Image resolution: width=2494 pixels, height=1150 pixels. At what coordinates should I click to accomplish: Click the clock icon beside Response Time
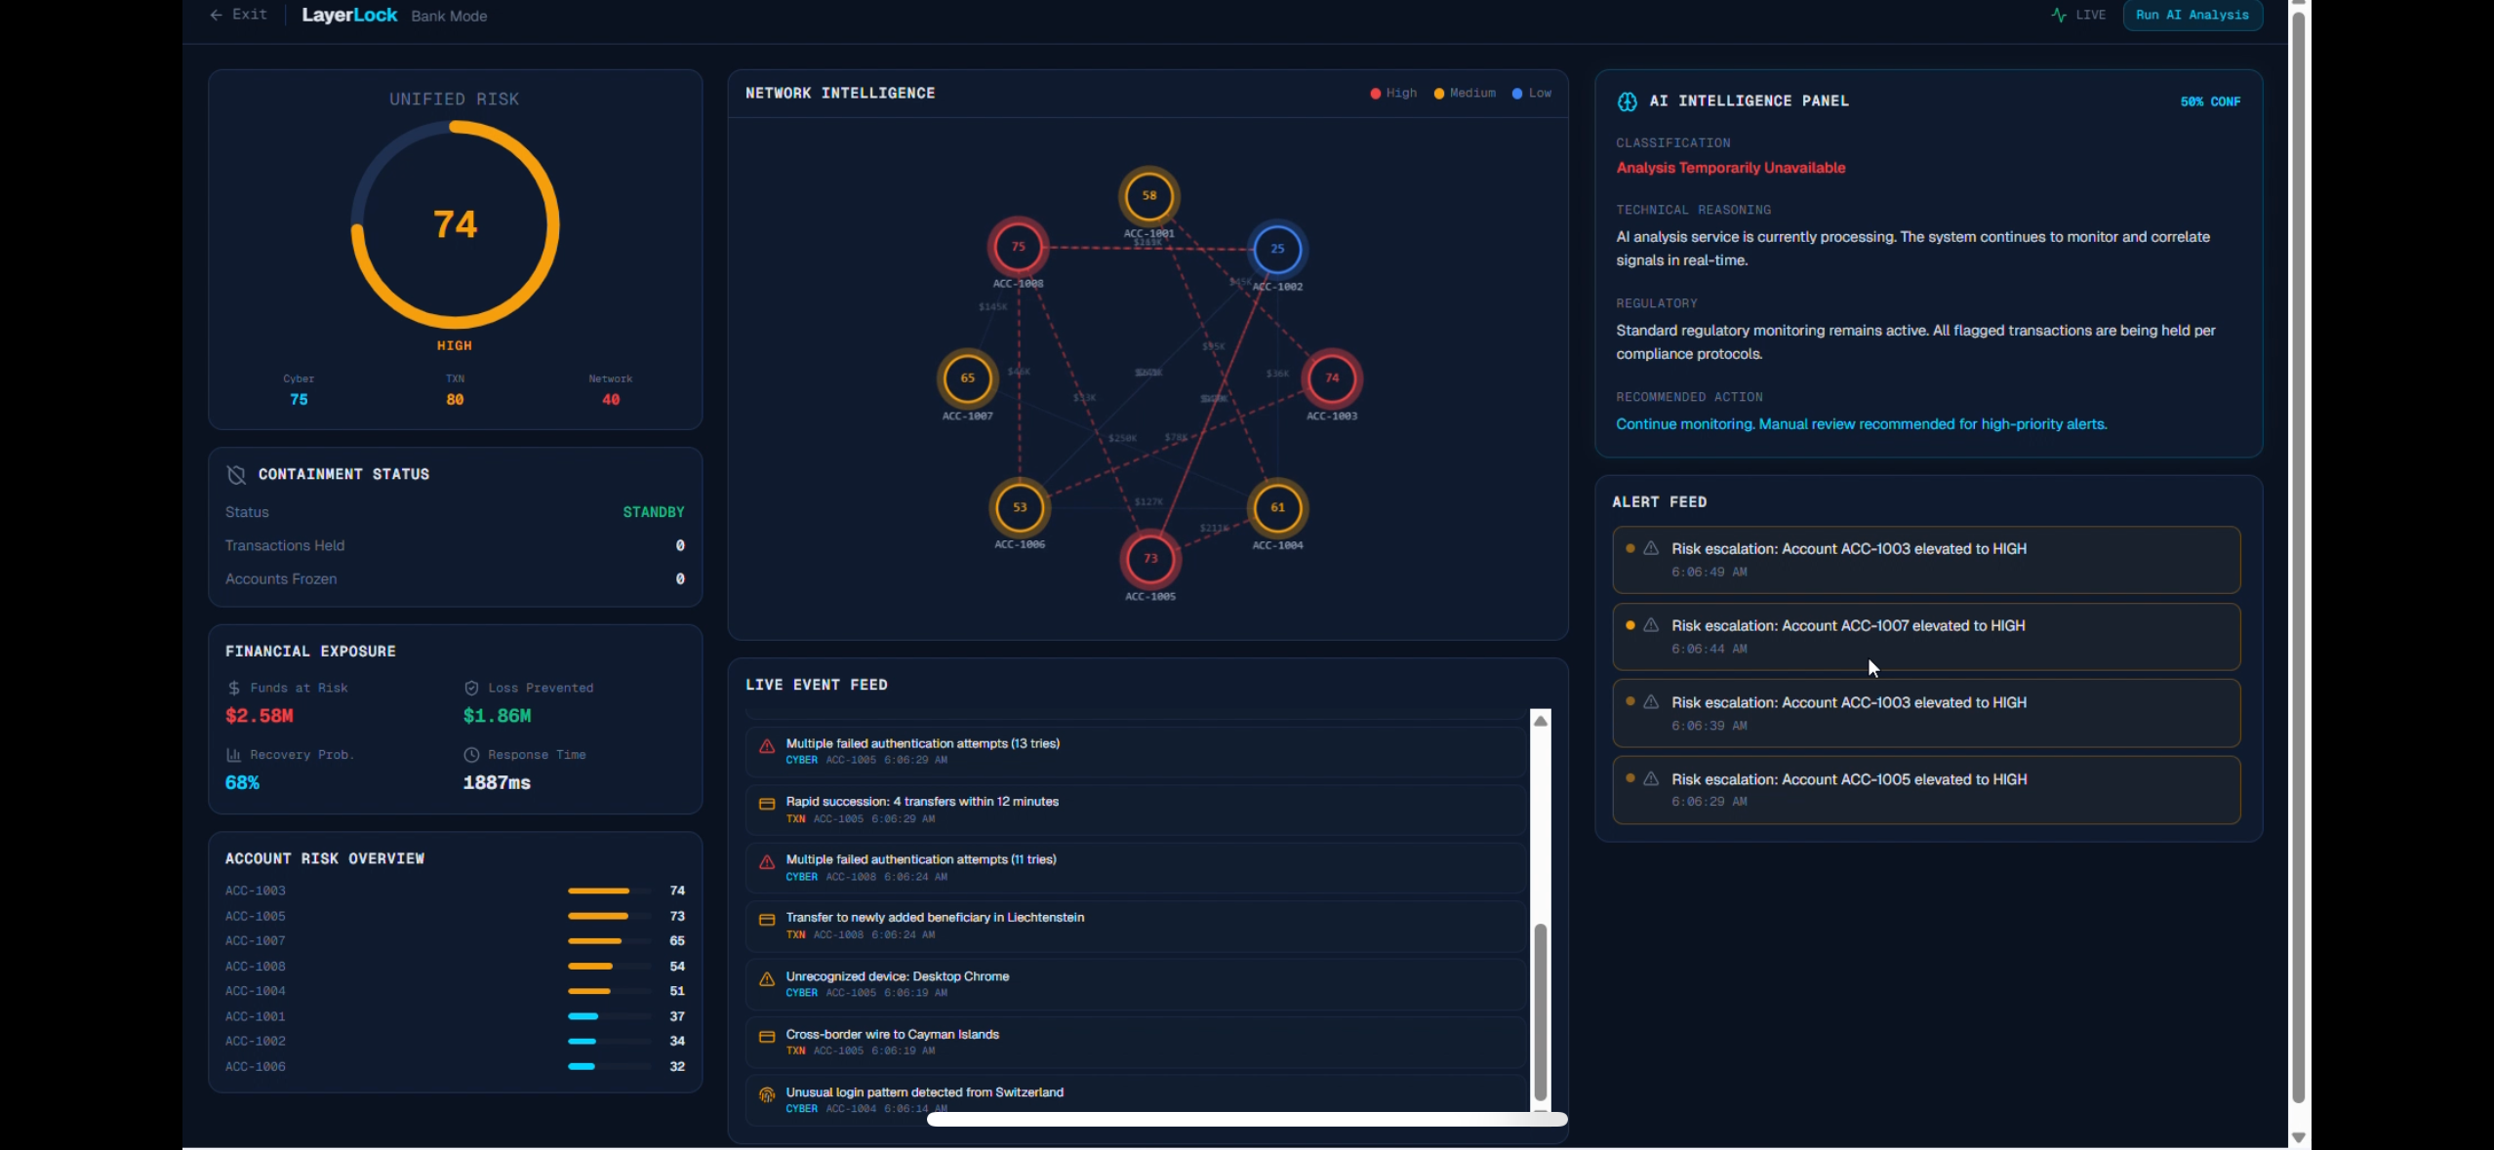pyautogui.click(x=471, y=755)
